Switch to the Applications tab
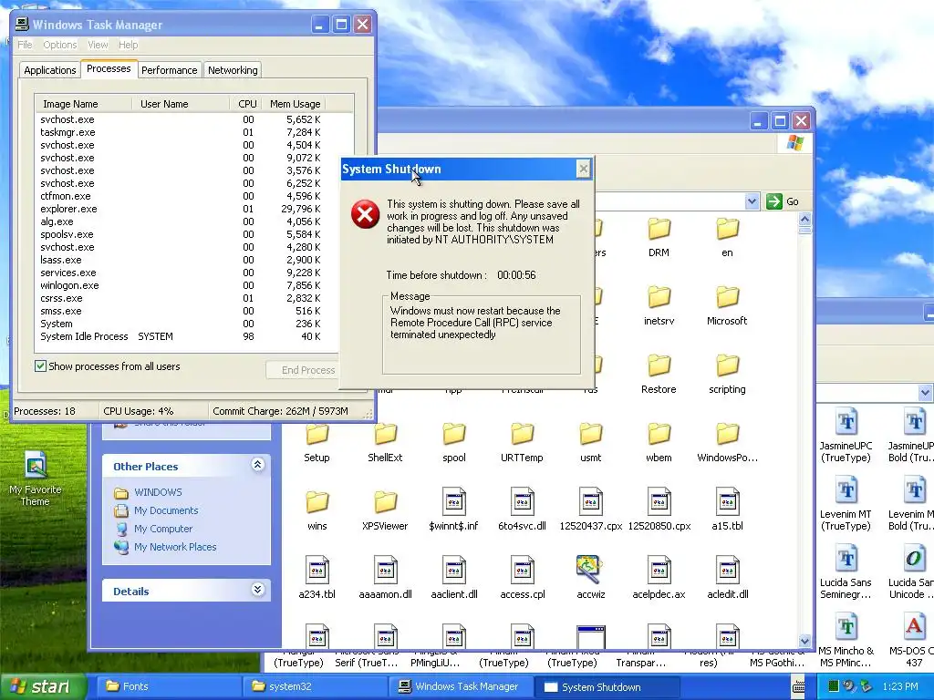This screenshot has width=934, height=700. point(50,70)
